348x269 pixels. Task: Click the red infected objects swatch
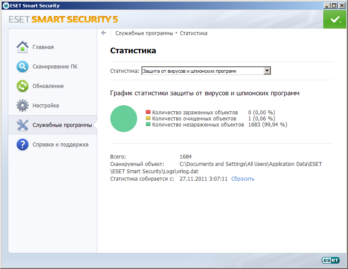[148, 112]
